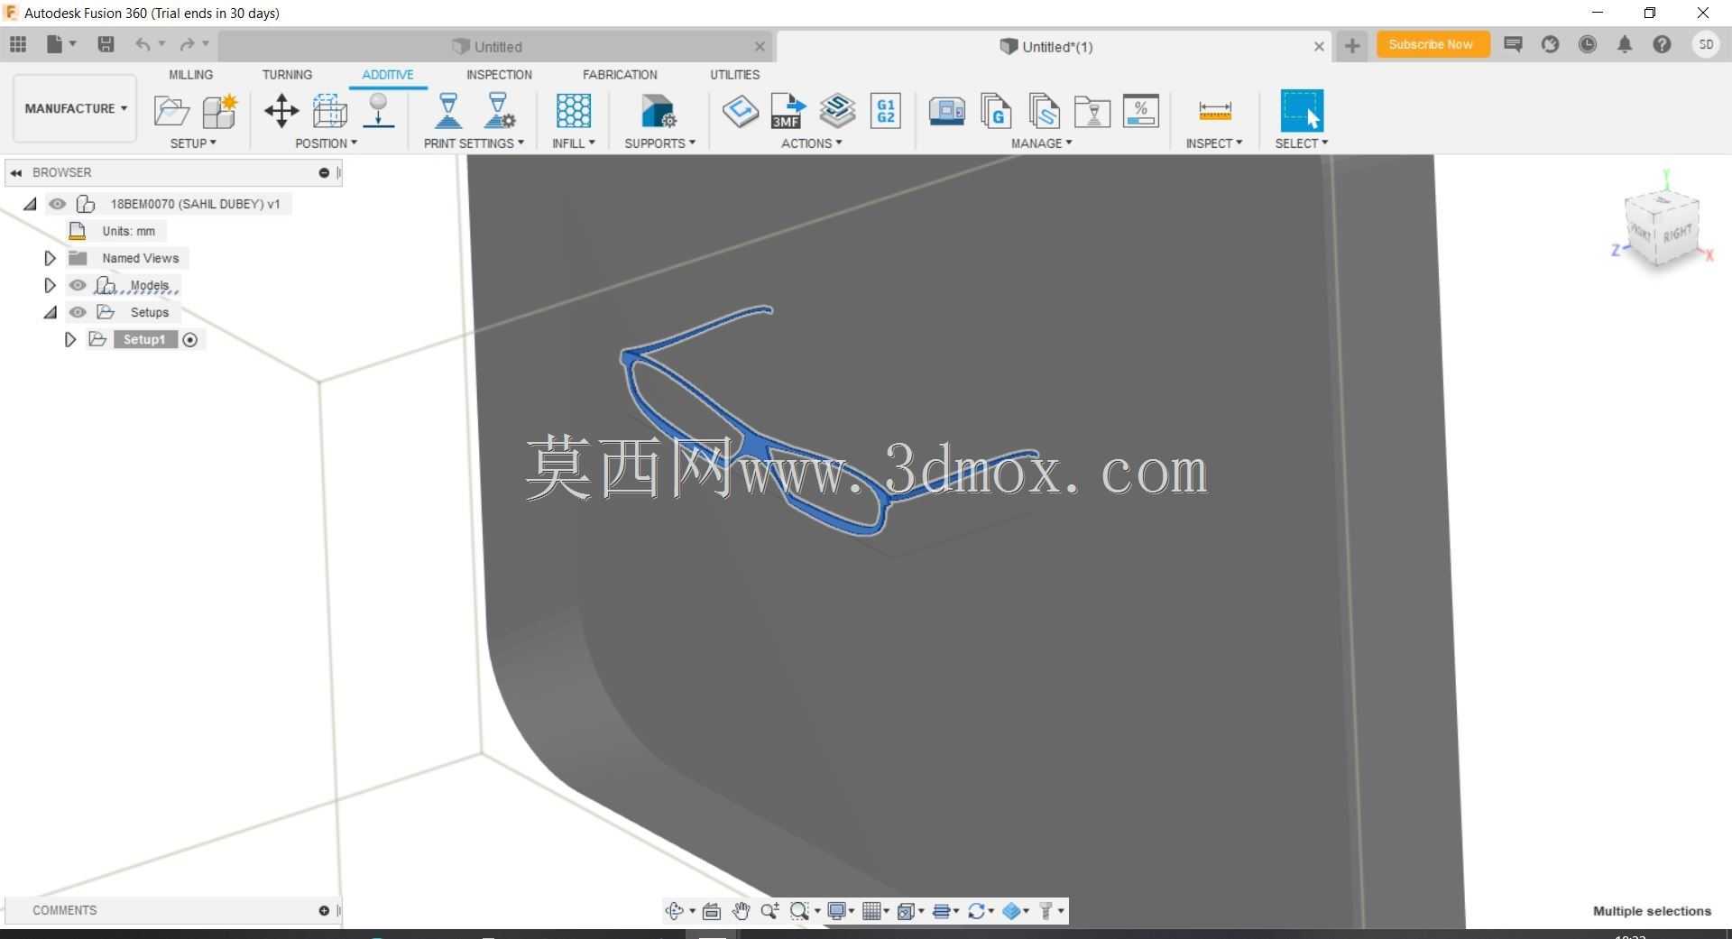Open the Post Library icon
This screenshot has width=1732, height=939.
click(x=996, y=112)
